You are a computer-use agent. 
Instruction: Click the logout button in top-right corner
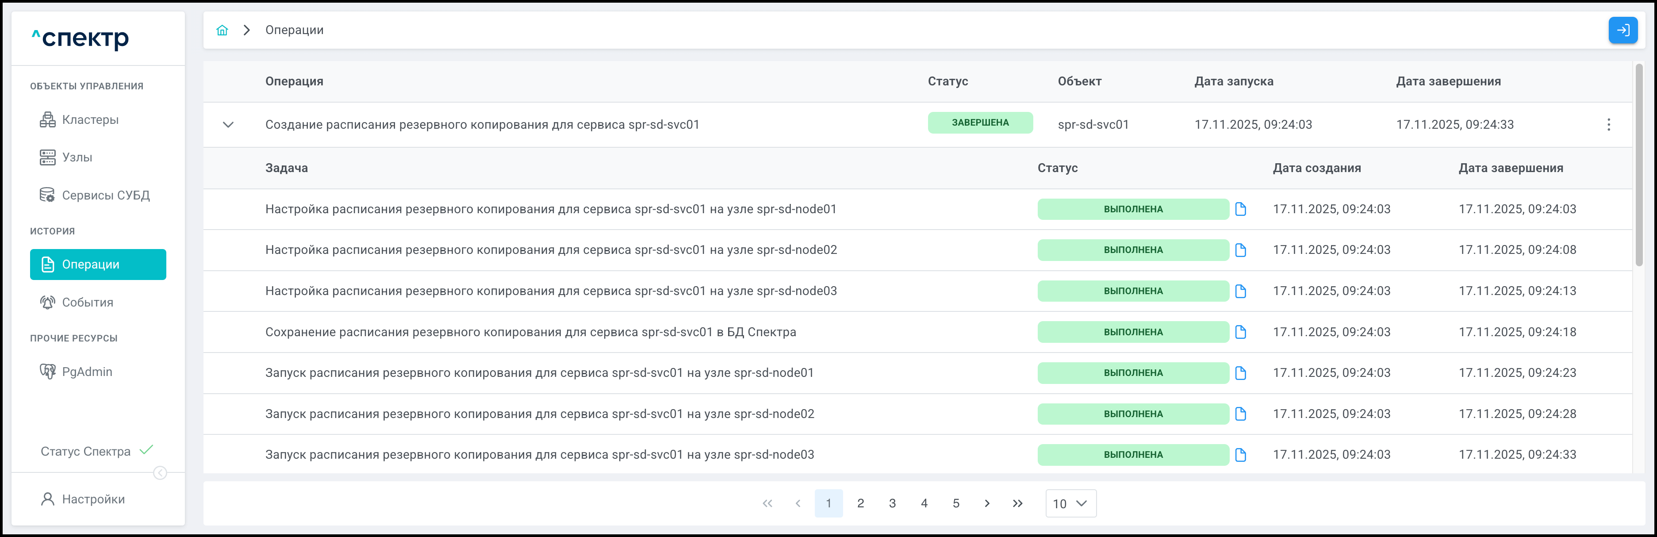click(1622, 30)
